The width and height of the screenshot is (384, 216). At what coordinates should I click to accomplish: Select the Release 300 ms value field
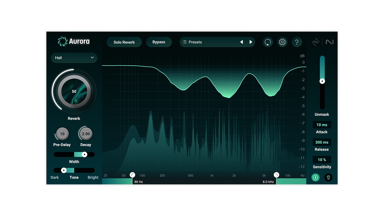click(x=322, y=142)
